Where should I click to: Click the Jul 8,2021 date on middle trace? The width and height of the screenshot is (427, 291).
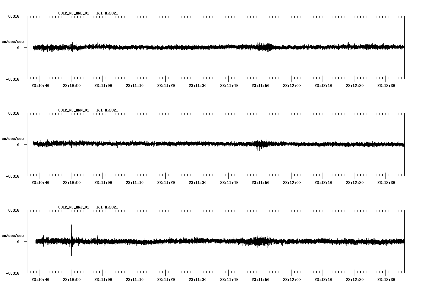tap(107, 110)
